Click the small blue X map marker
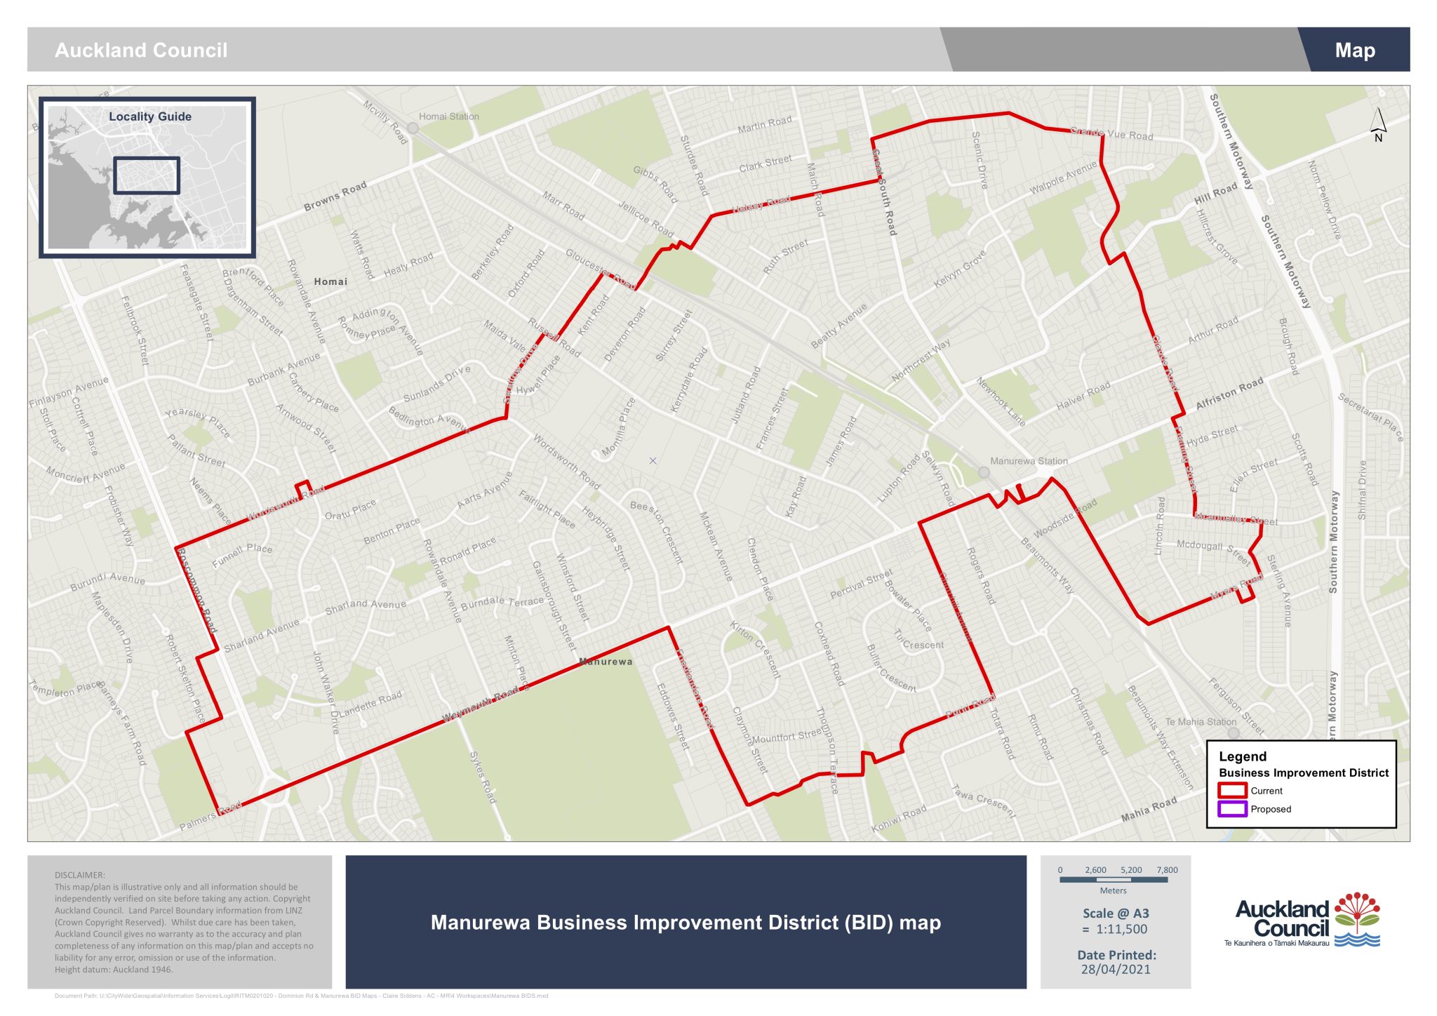 point(653,461)
